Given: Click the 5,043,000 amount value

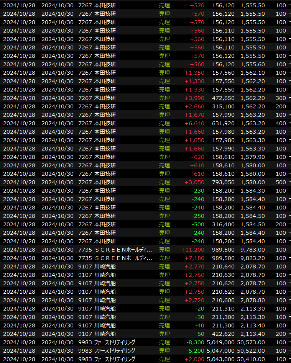Looking at the screenshot, I should tap(220, 359).
